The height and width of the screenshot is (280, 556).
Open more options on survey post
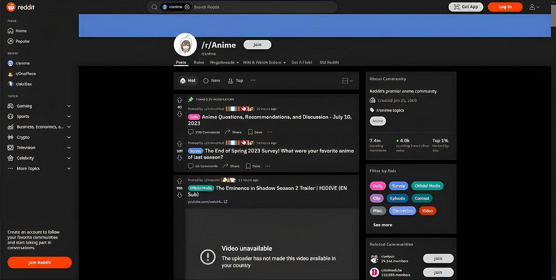pyautogui.click(x=268, y=166)
